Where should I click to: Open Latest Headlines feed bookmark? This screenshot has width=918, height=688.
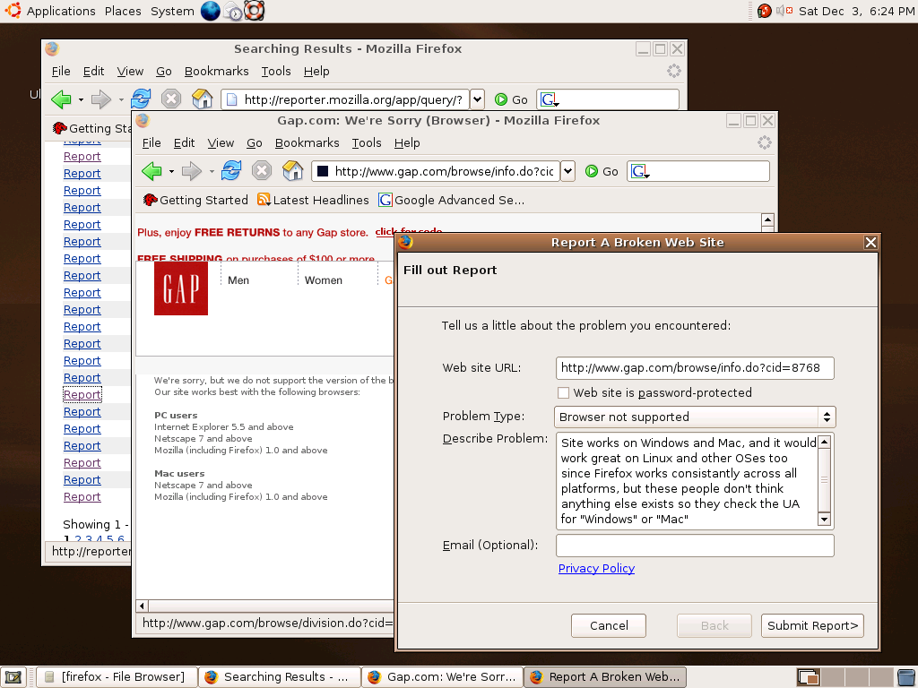coord(313,200)
